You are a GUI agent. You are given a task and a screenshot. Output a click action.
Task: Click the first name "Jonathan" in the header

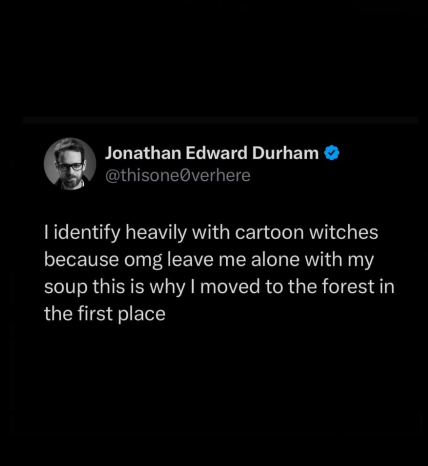(143, 153)
